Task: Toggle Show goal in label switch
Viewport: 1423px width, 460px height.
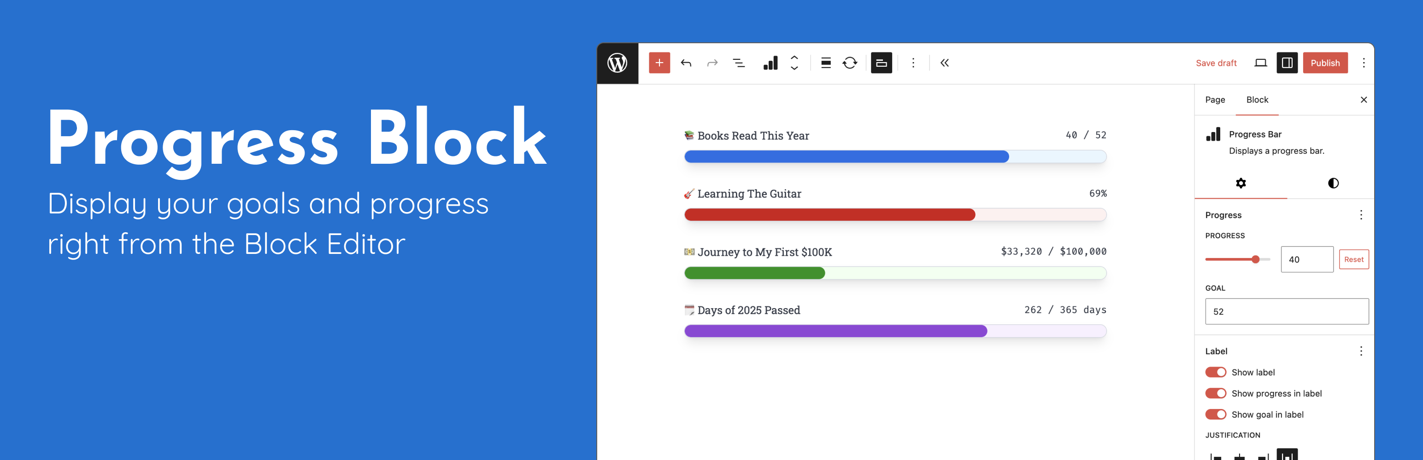Action: pyautogui.click(x=1215, y=414)
